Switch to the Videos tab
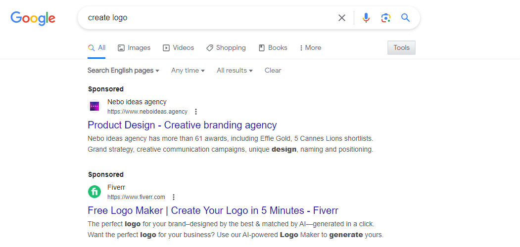 pyautogui.click(x=179, y=48)
